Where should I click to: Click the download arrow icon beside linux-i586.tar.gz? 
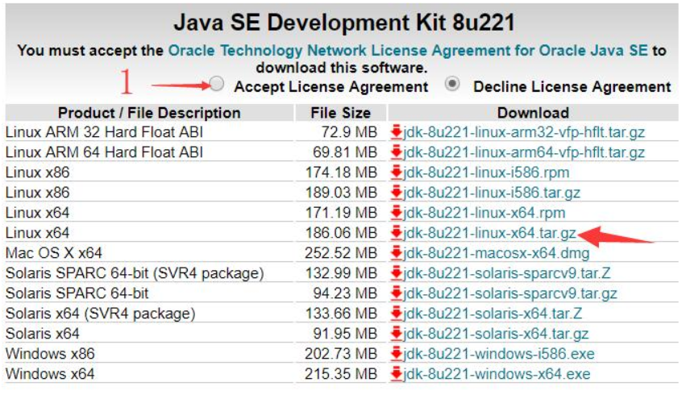click(397, 192)
